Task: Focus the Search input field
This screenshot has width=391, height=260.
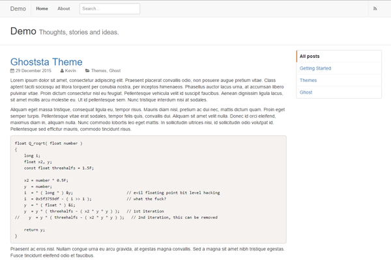Action: (109, 8)
